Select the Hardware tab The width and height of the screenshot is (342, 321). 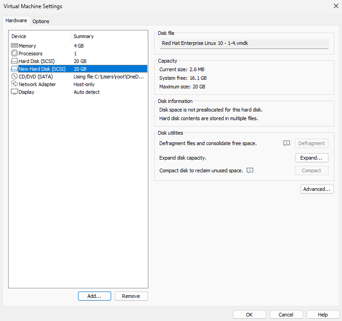(16, 21)
